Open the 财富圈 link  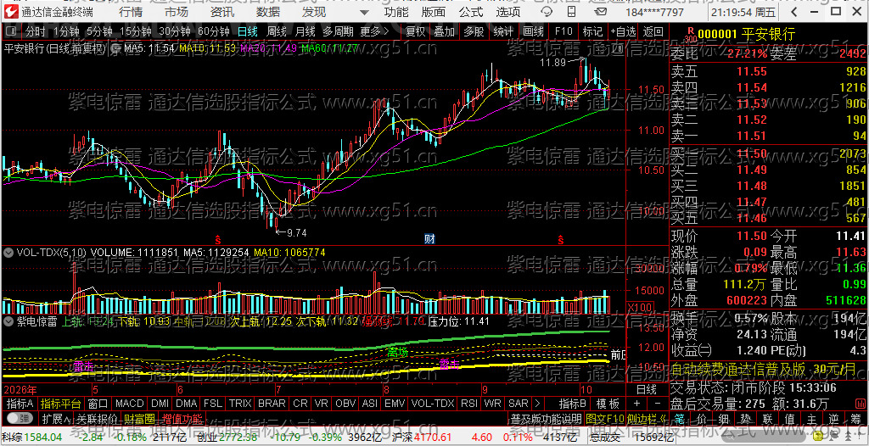[x=140, y=418]
